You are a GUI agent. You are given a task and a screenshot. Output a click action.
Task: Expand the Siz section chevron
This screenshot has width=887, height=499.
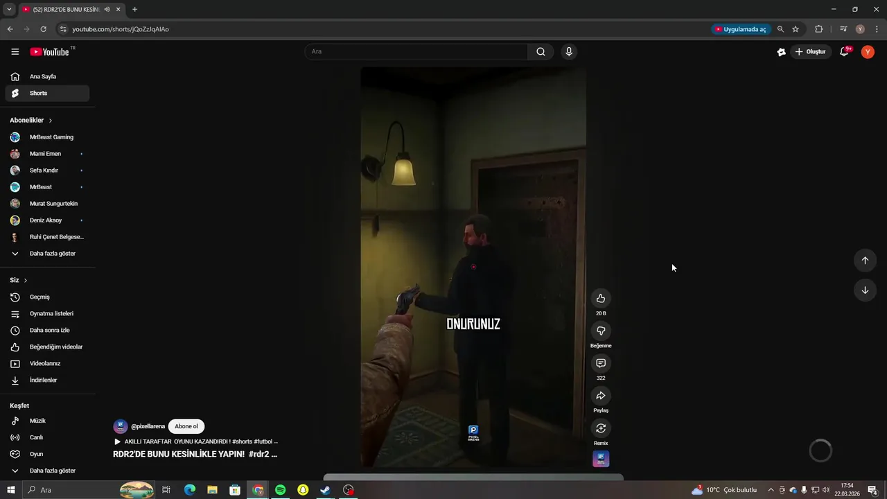(26, 281)
